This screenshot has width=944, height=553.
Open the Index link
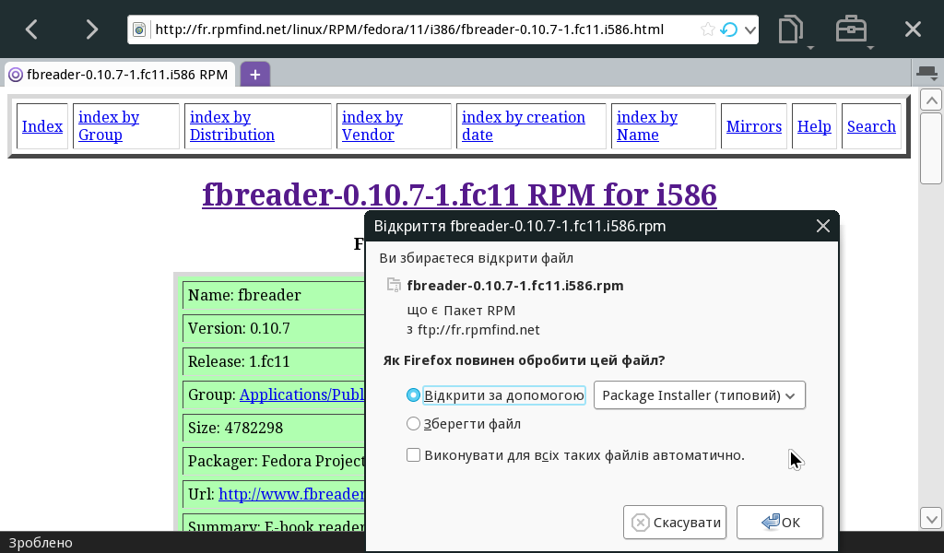[42, 126]
